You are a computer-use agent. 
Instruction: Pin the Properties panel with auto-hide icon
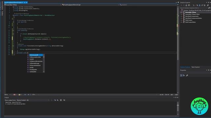click(208, 70)
